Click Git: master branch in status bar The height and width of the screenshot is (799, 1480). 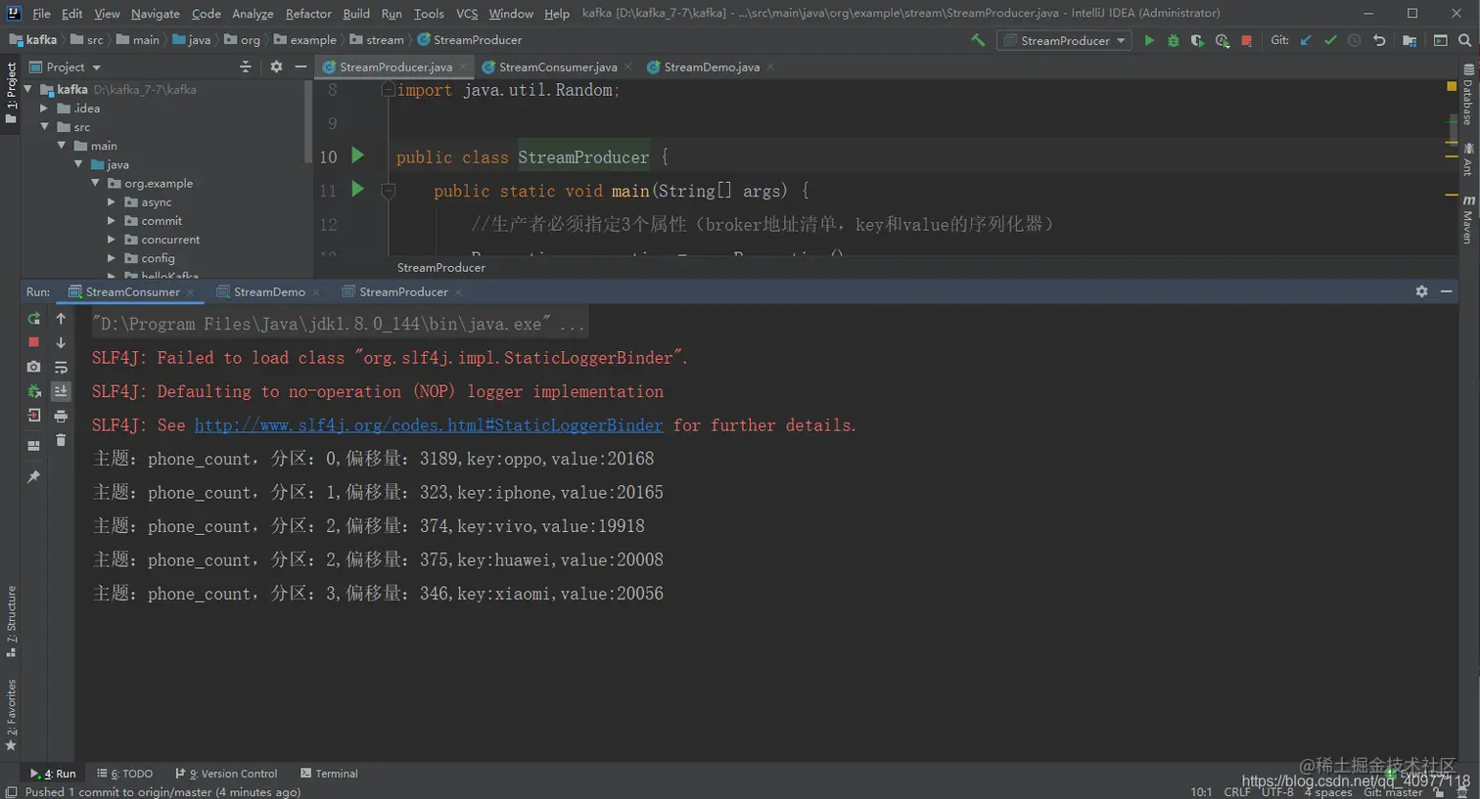point(1393,792)
